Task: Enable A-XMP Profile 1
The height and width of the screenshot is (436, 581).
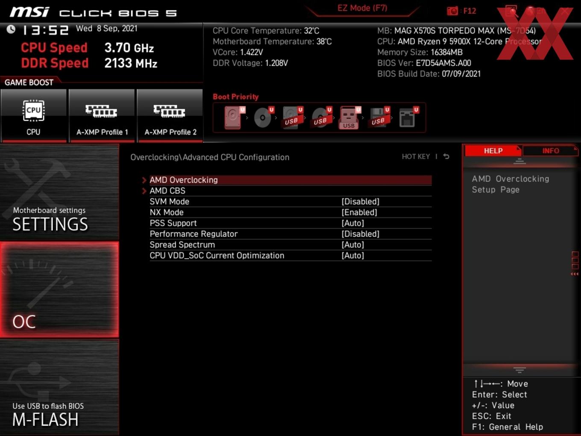Action: (102, 115)
